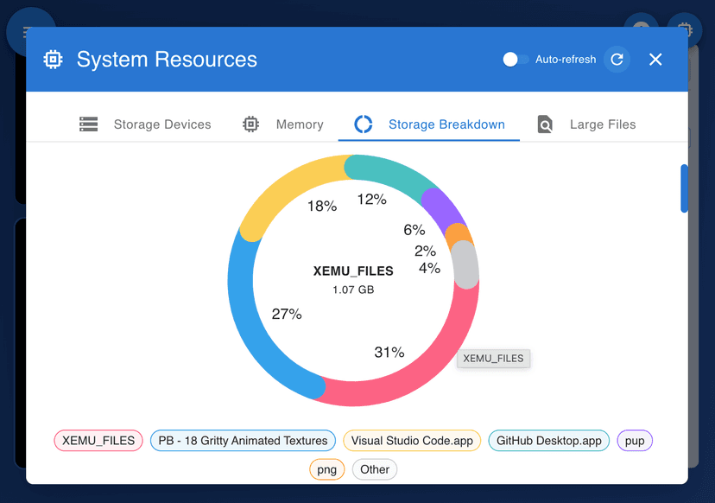This screenshot has width=715, height=503.
Task: Click the Large Files magnifier icon
Action: point(545,124)
